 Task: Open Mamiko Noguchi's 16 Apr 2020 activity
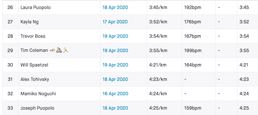(115, 94)
